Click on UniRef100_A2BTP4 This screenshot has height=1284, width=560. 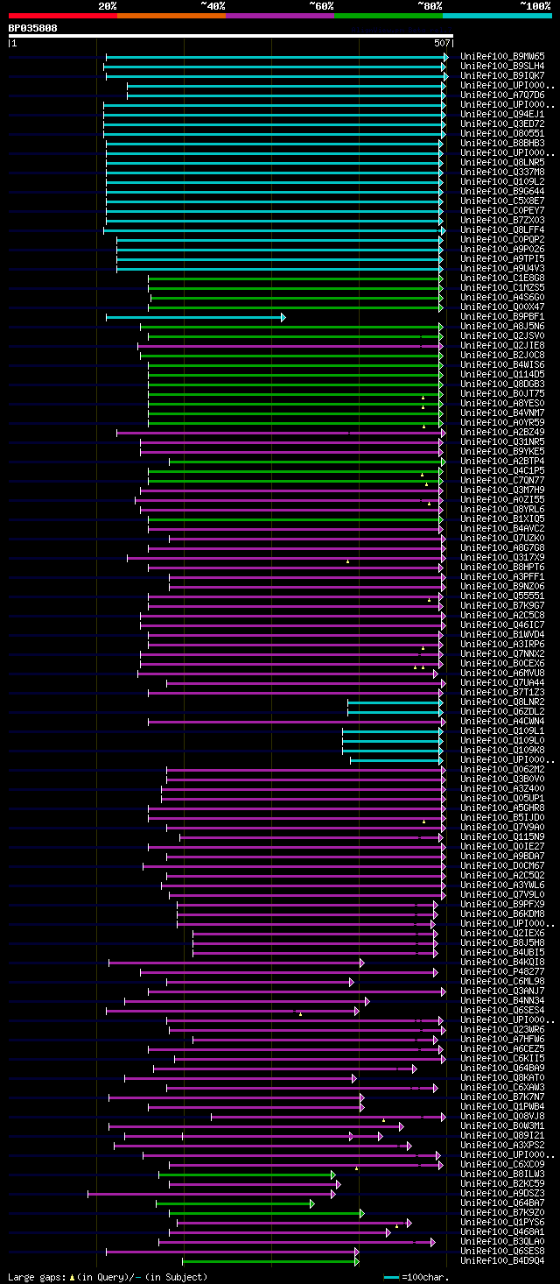tap(502, 461)
